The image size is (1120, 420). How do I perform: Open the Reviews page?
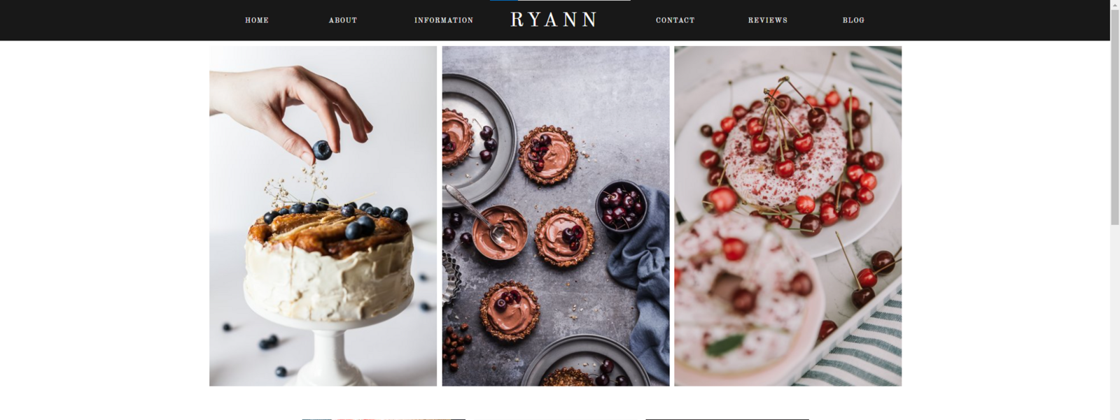pos(768,20)
